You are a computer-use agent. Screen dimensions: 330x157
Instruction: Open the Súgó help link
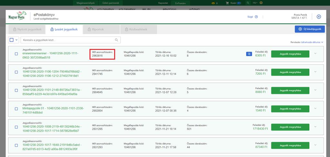pyautogui.click(x=250, y=17)
